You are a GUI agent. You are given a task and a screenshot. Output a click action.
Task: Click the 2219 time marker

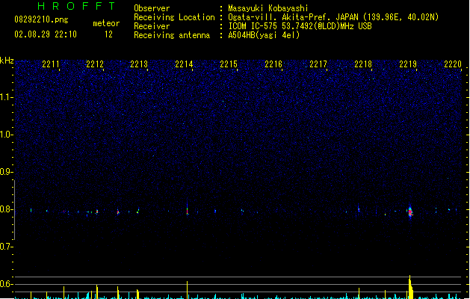point(408,64)
